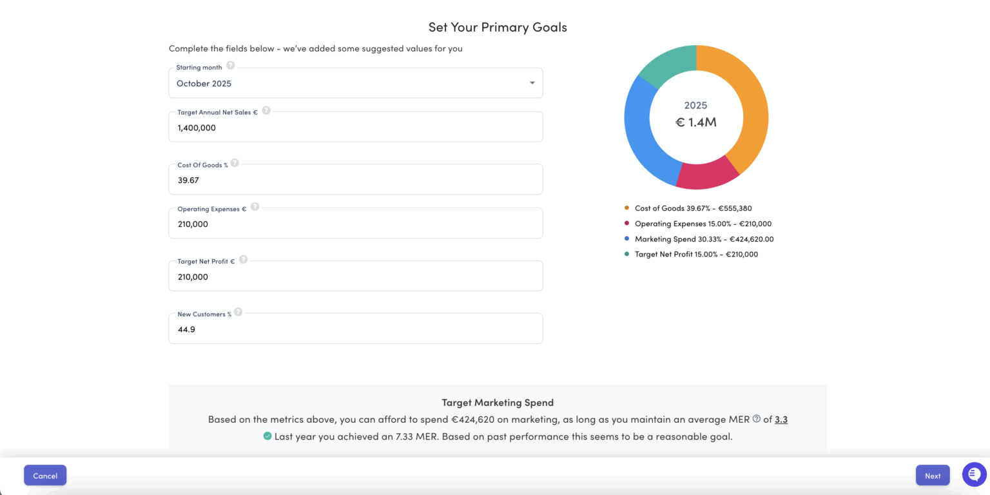Image resolution: width=990 pixels, height=495 pixels.
Task: Open the Cost Of Goods % help icon
Action: click(x=235, y=163)
